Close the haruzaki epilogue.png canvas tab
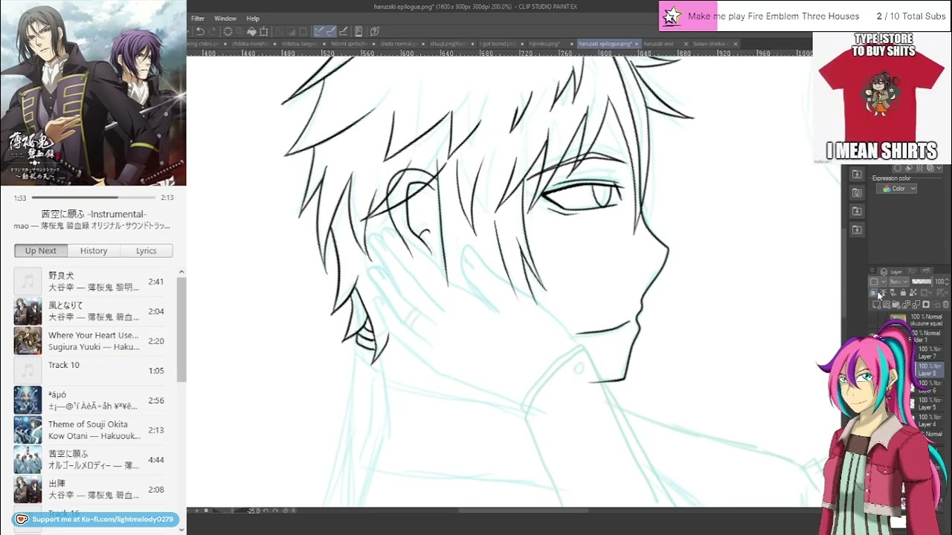952x535 pixels. [637, 44]
